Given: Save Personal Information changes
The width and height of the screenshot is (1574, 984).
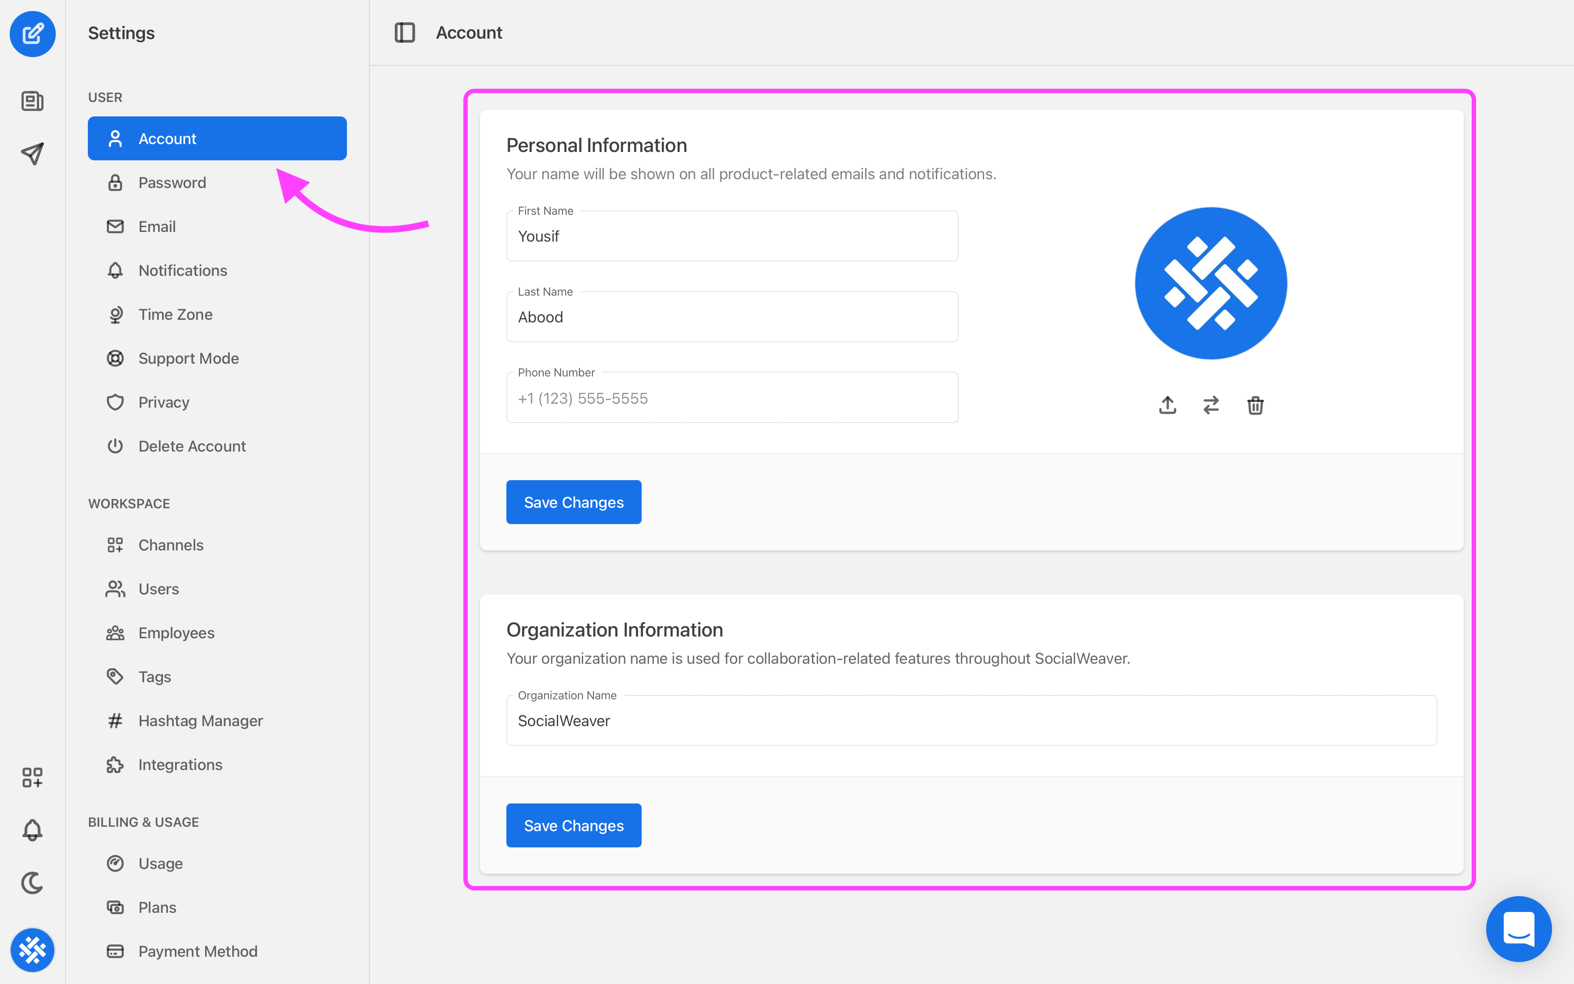Looking at the screenshot, I should pos(574,501).
